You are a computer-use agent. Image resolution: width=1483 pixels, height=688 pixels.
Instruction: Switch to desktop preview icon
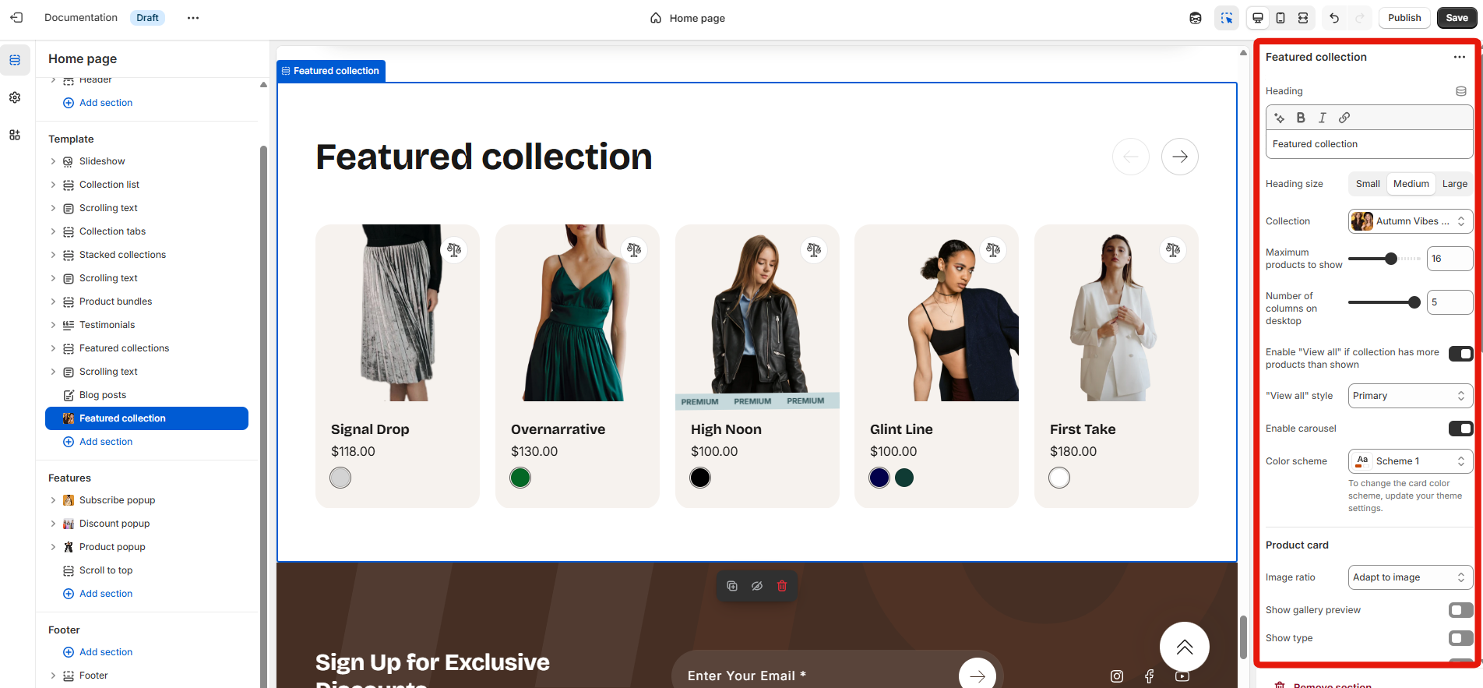(1258, 18)
